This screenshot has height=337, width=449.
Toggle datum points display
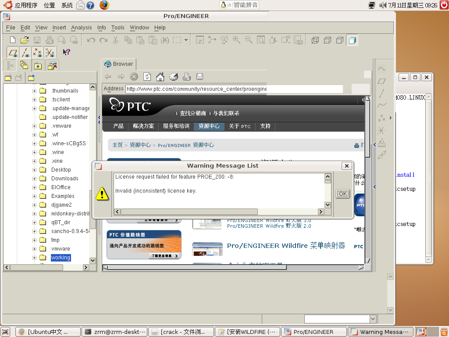pyautogui.click(x=38, y=53)
